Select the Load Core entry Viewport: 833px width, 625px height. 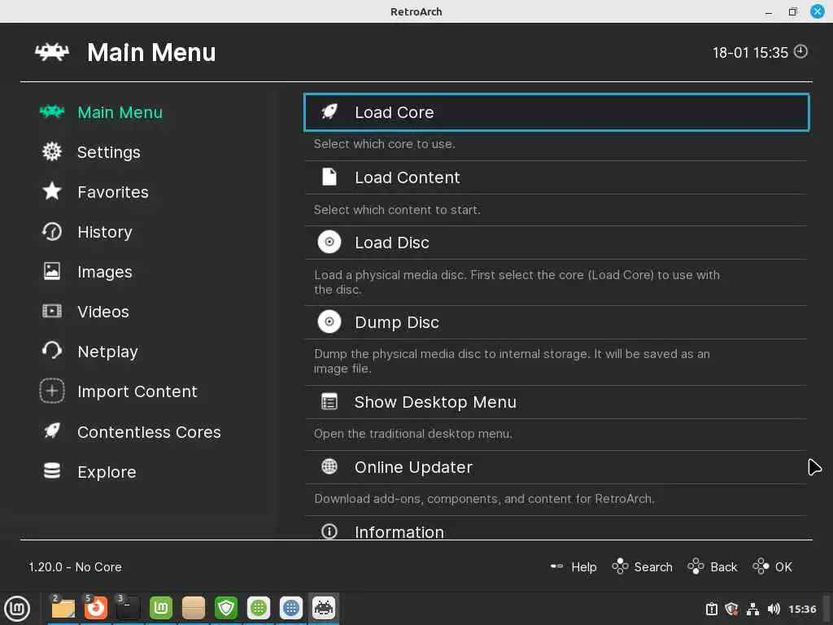[556, 112]
